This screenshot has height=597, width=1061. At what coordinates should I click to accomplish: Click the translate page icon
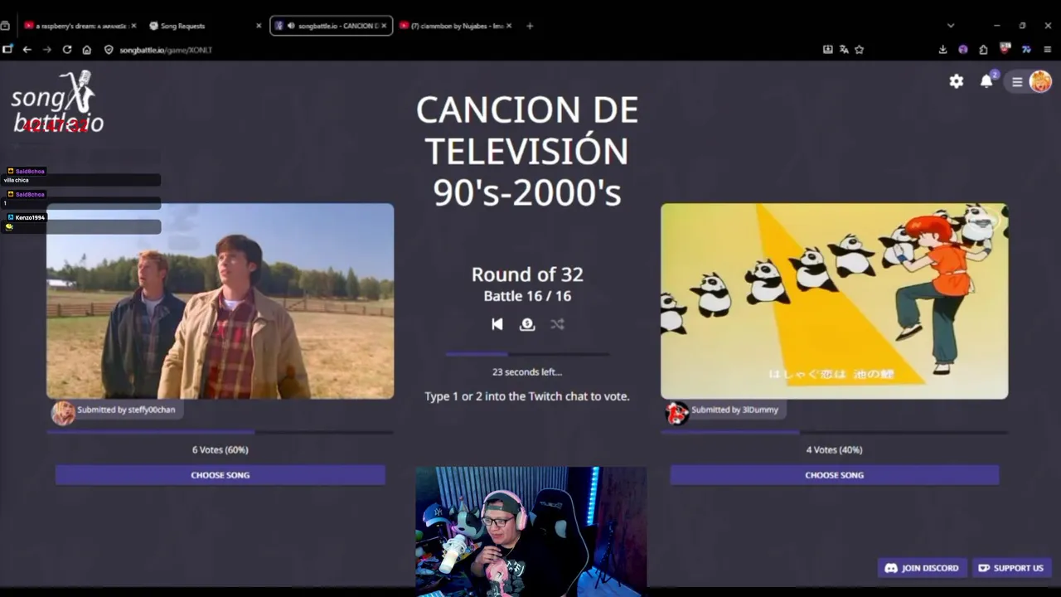[844, 50]
